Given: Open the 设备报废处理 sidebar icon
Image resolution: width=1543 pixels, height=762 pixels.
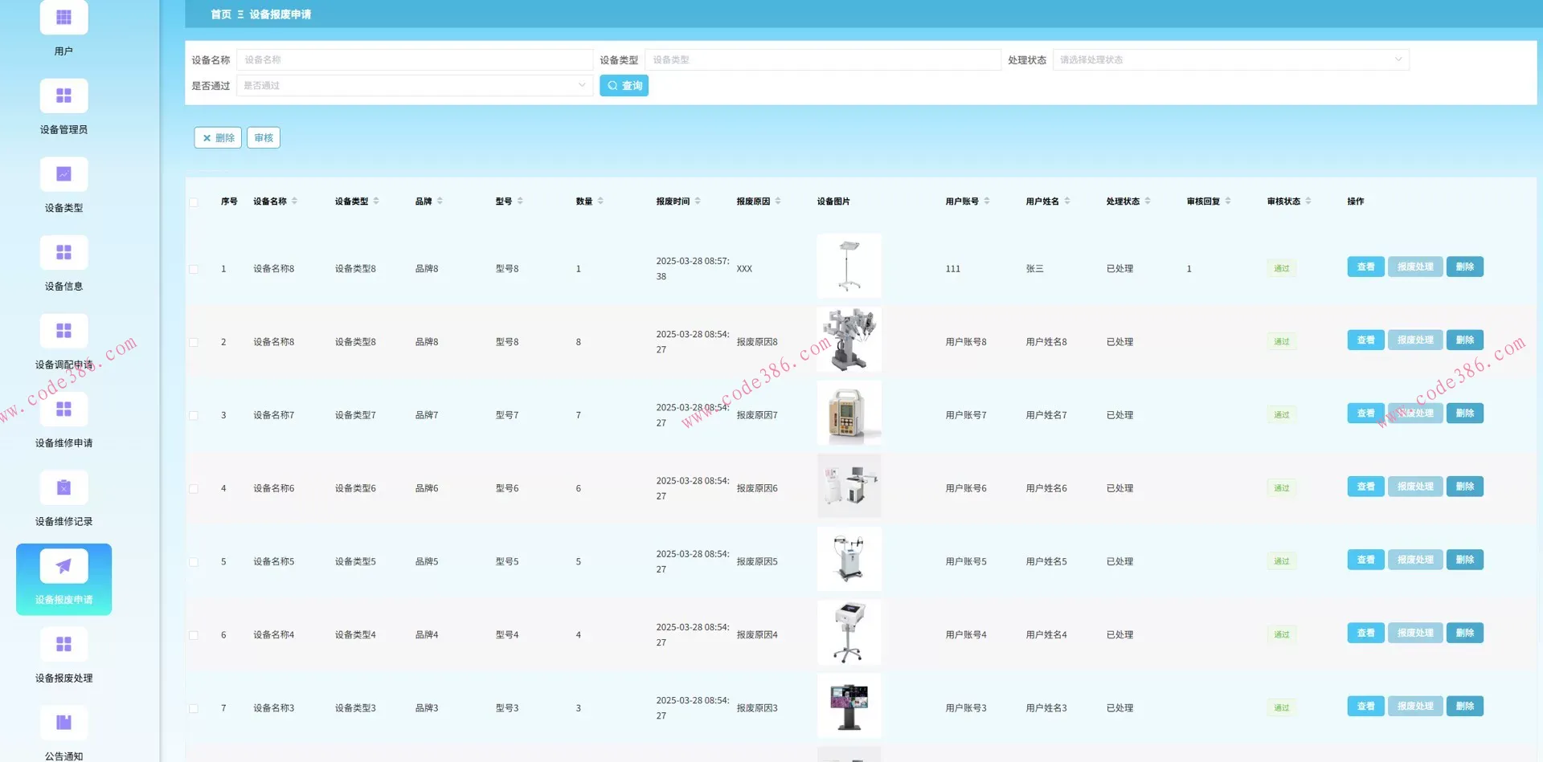Looking at the screenshot, I should click(x=63, y=644).
